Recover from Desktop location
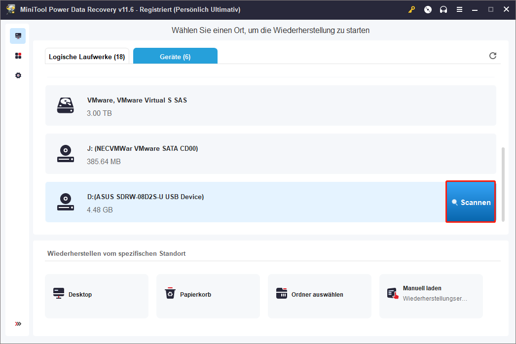This screenshot has height=344, width=516. (x=97, y=296)
